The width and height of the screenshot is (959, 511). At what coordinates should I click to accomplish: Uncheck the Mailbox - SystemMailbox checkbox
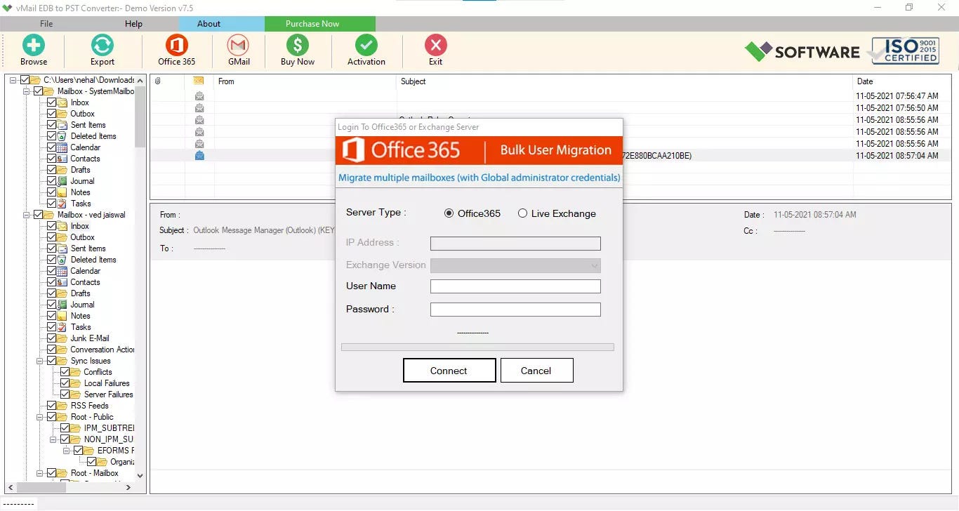click(x=39, y=91)
